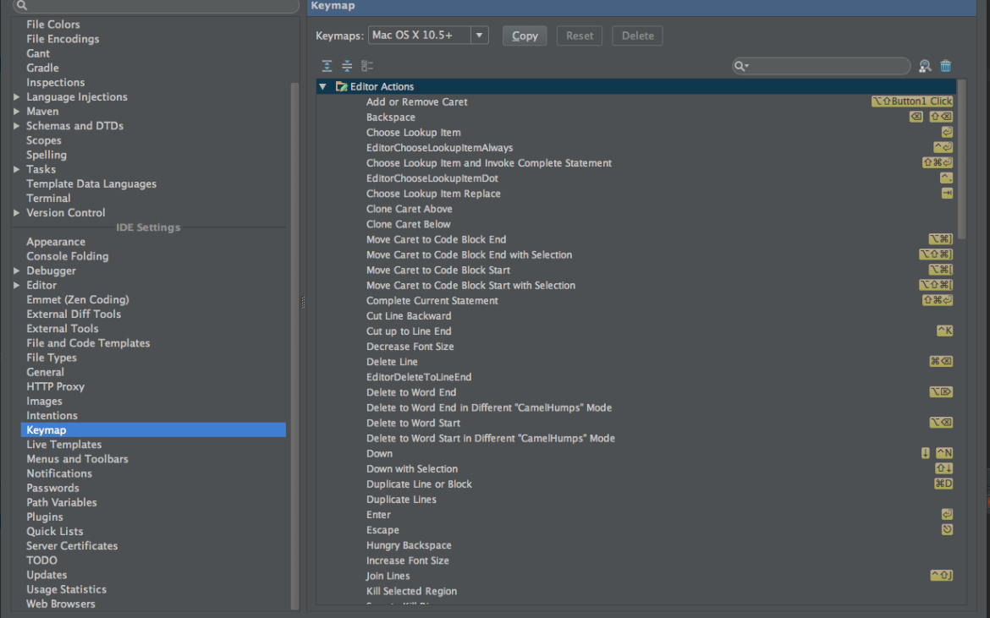Collapse the Editor Actions disclosure triangle
The height and width of the screenshot is (618, 990).
click(322, 86)
